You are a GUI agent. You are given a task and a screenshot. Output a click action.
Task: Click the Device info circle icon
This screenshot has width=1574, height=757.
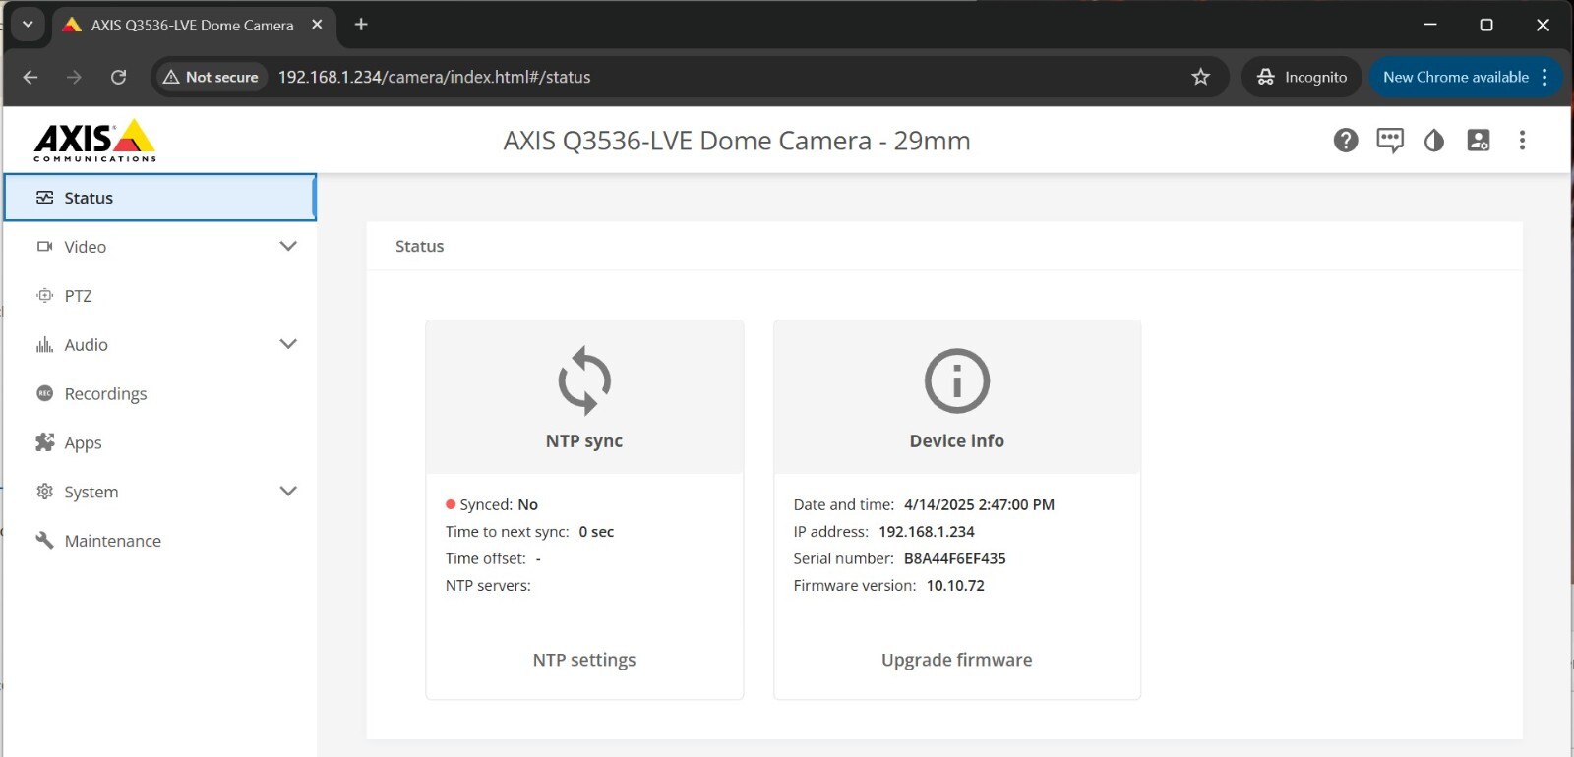tap(957, 380)
